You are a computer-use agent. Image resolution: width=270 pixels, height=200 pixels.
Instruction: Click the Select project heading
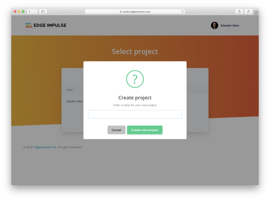click(x=135, y=51)
